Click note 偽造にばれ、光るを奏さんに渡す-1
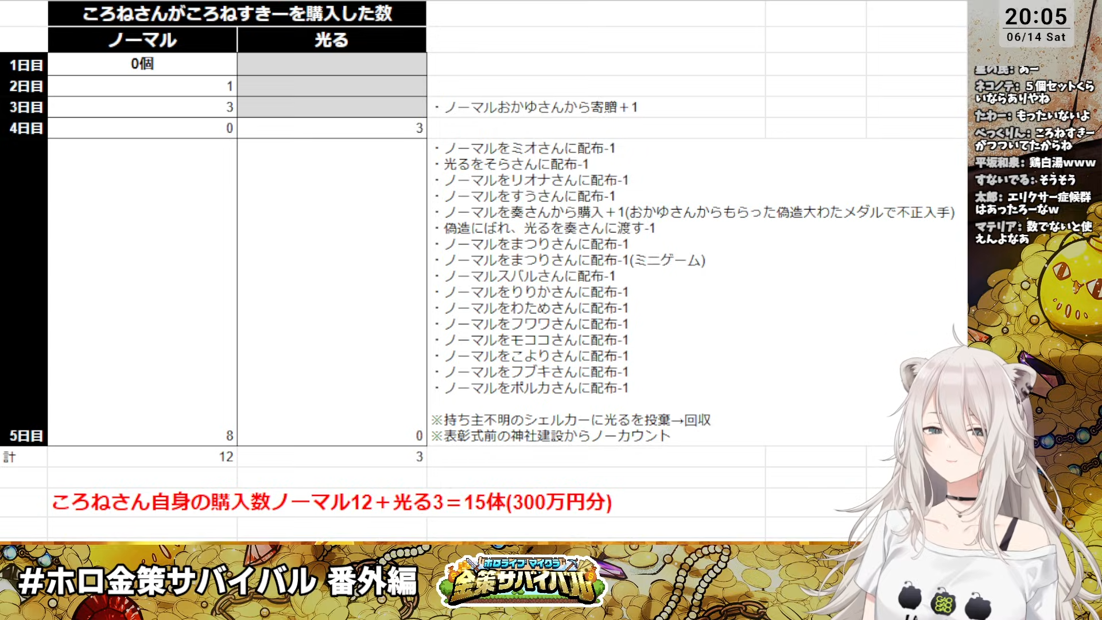The height and width of the screenshot is (620, 1102). 544,228
